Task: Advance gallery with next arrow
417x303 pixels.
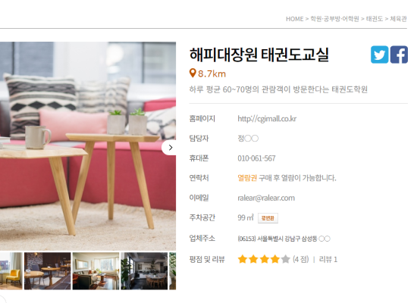Action: [x=169, y=148]
